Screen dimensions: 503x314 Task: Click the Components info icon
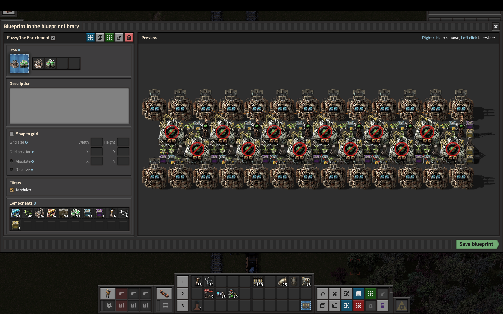[x=35, y=203]
